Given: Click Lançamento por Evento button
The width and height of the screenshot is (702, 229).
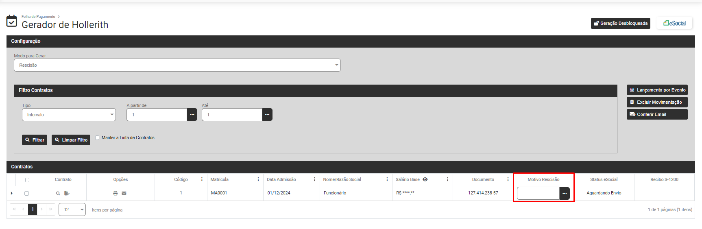Looking at the screenshot, I should coord(657,90).
